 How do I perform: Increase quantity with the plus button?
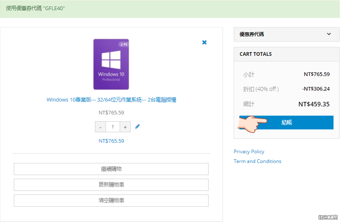point(125,127)
